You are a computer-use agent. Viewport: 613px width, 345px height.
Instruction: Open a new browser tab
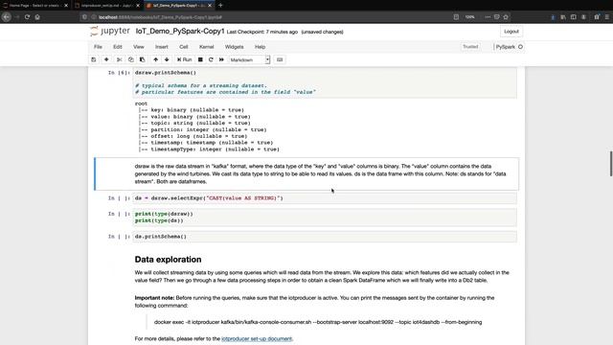pyautogui.click(x=220, y=6)
